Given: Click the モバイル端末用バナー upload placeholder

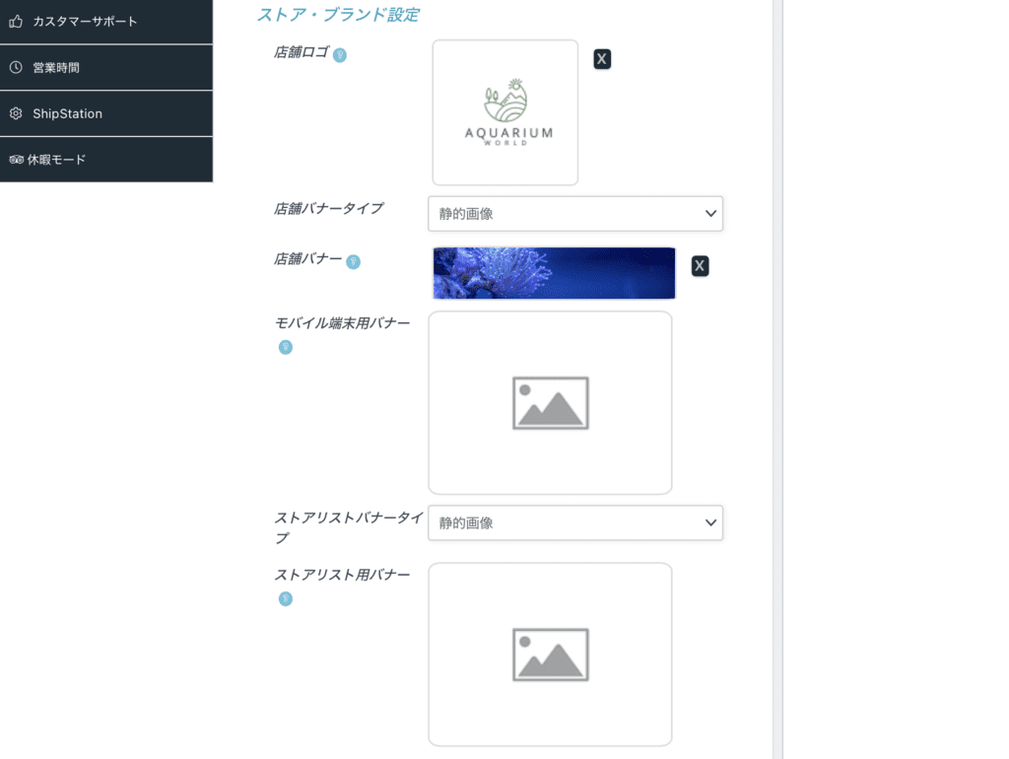Looking at the screenshot, I should click(x=550, y=402).
